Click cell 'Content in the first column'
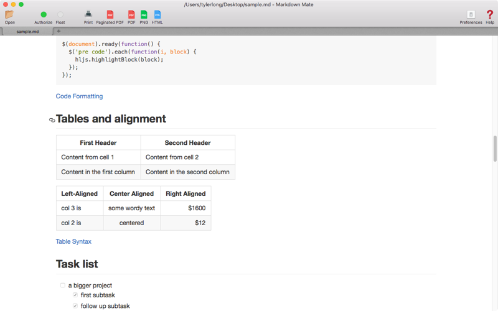Viewport: 498px width, 311px height. (x=98, y=172)
